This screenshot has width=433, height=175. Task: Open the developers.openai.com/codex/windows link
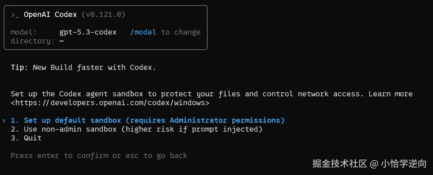coord(110,103)
